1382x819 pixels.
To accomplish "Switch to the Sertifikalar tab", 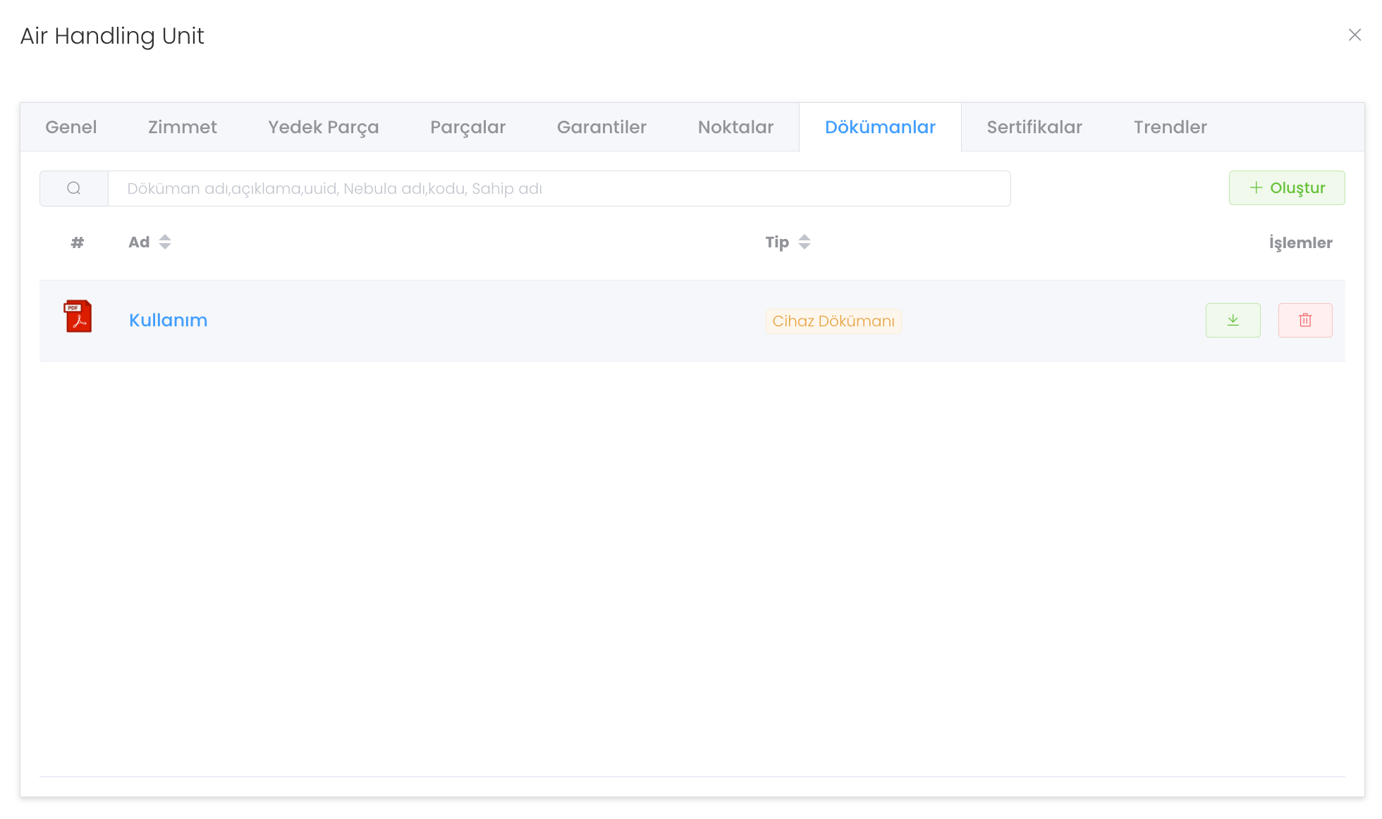I will click(1034, 128).
